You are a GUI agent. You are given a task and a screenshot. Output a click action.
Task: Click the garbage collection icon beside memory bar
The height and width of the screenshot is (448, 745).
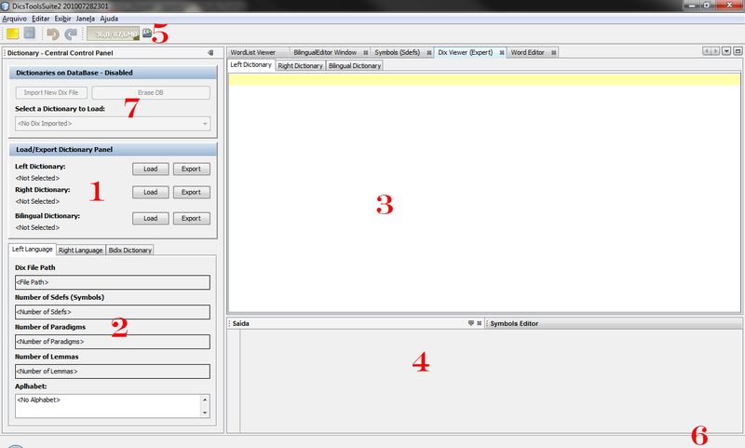pyautogui.click(x=147, y=34)
